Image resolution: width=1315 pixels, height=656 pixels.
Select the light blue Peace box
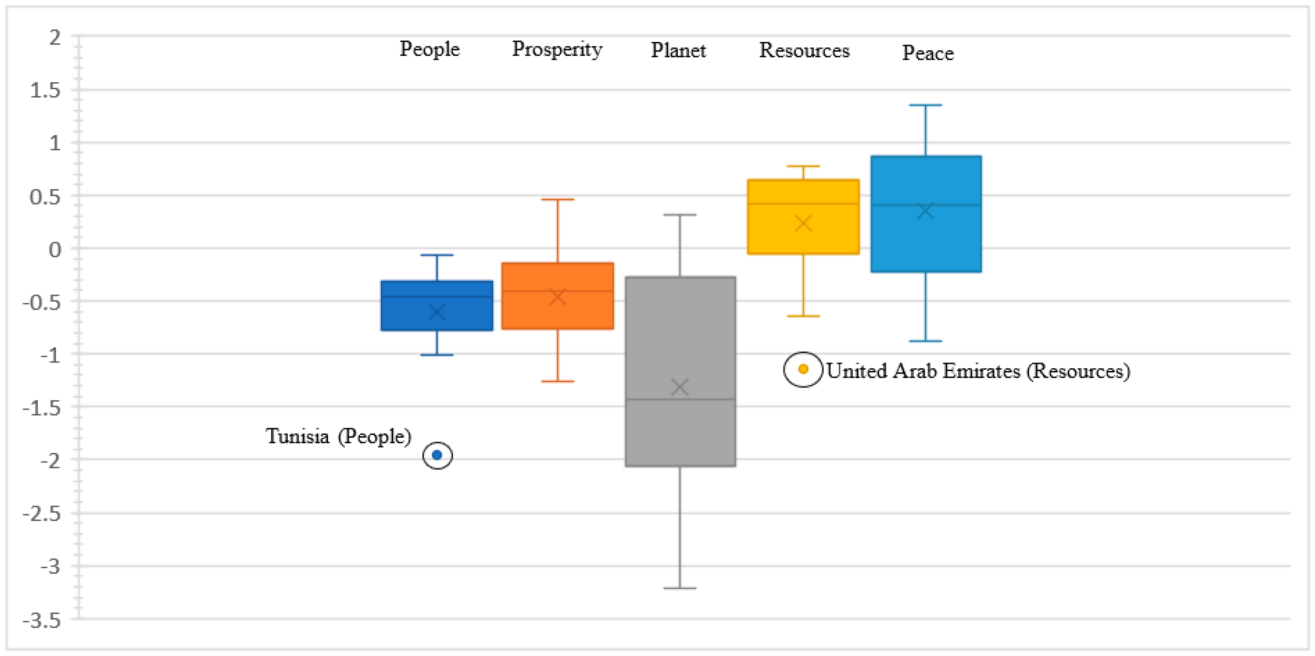point(926,214)
